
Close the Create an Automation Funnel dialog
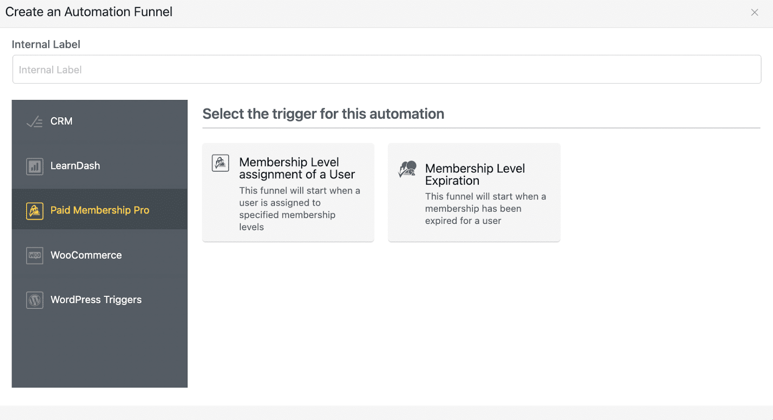click(755, 13)
